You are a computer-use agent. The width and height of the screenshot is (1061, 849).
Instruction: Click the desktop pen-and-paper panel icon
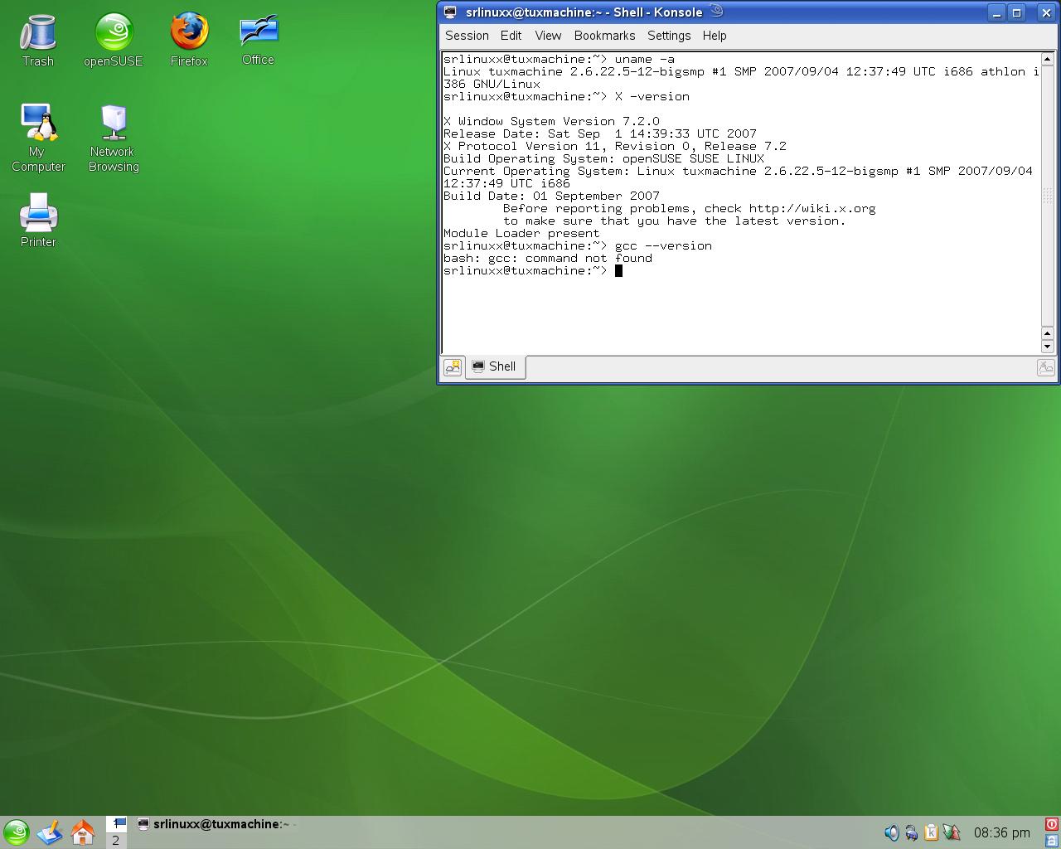(x=50, y=832)
